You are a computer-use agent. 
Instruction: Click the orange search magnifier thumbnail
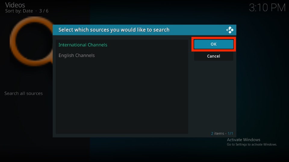[31, 41]
